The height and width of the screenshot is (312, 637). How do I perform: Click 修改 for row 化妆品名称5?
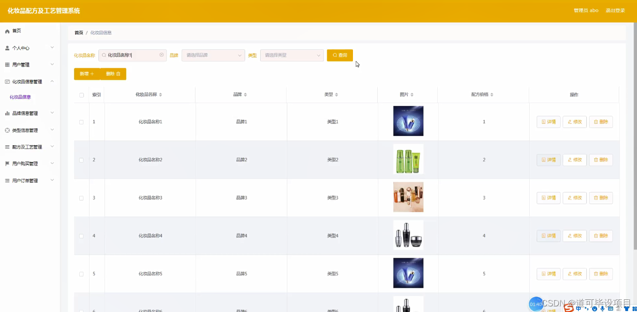(x=575, y=274)
